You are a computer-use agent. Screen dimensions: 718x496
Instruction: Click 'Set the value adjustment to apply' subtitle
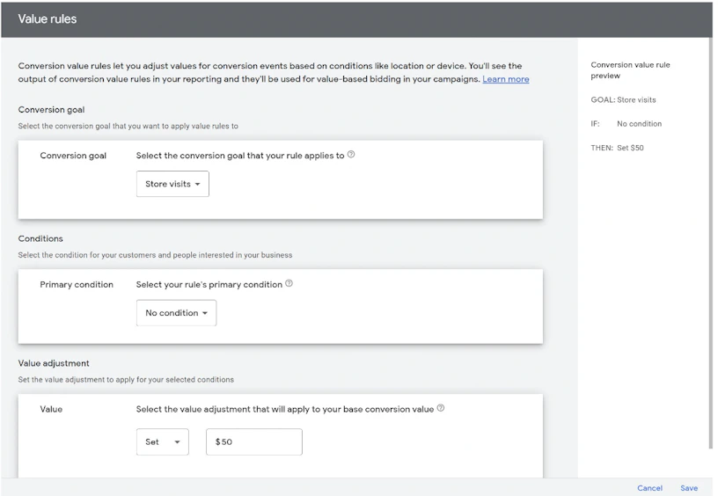click(x=126, y=380)
